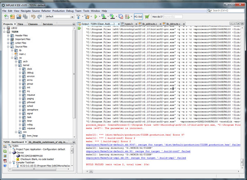247x180 pixels.
Task: Open the Build Project dropdown arrow
Action: click(82, 16)
